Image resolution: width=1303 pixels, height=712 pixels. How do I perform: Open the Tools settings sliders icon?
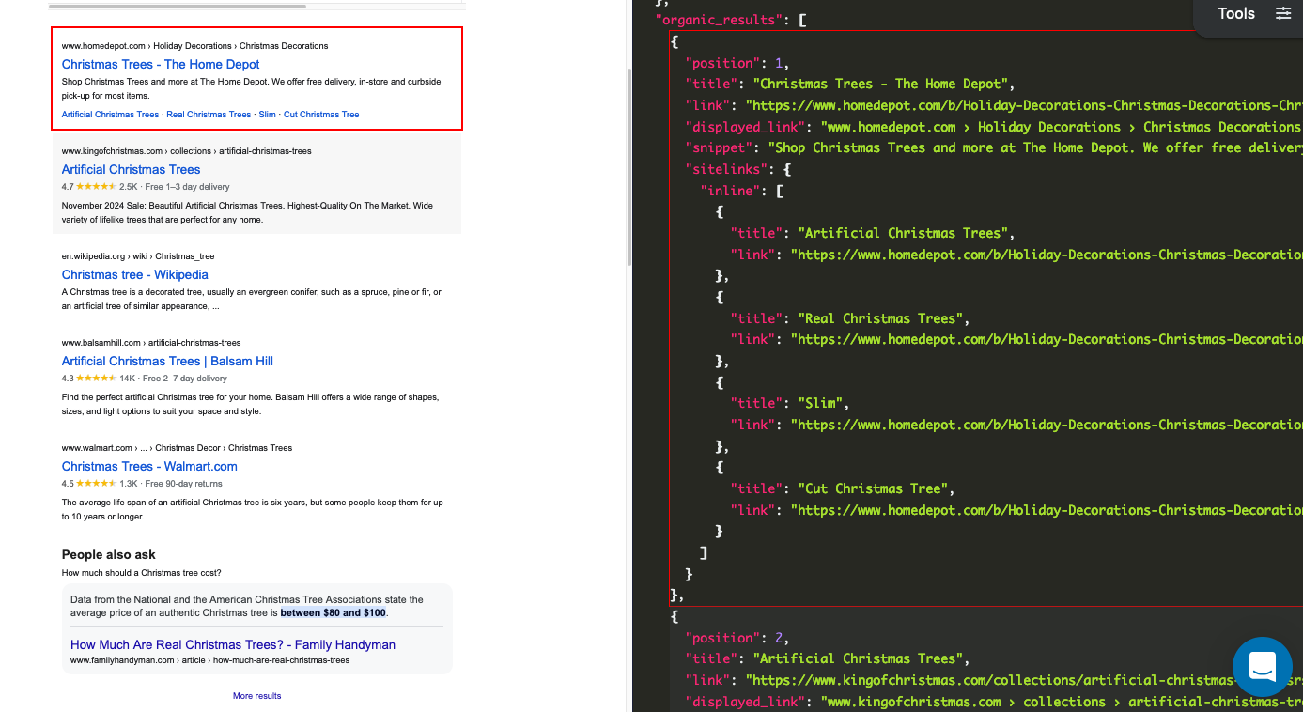pyautogui.click(x=1283, y=13)
